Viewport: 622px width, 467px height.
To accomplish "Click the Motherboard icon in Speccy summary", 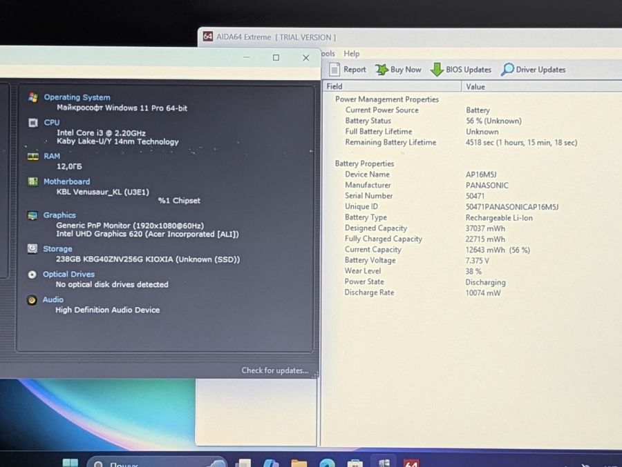I will 32,181.
